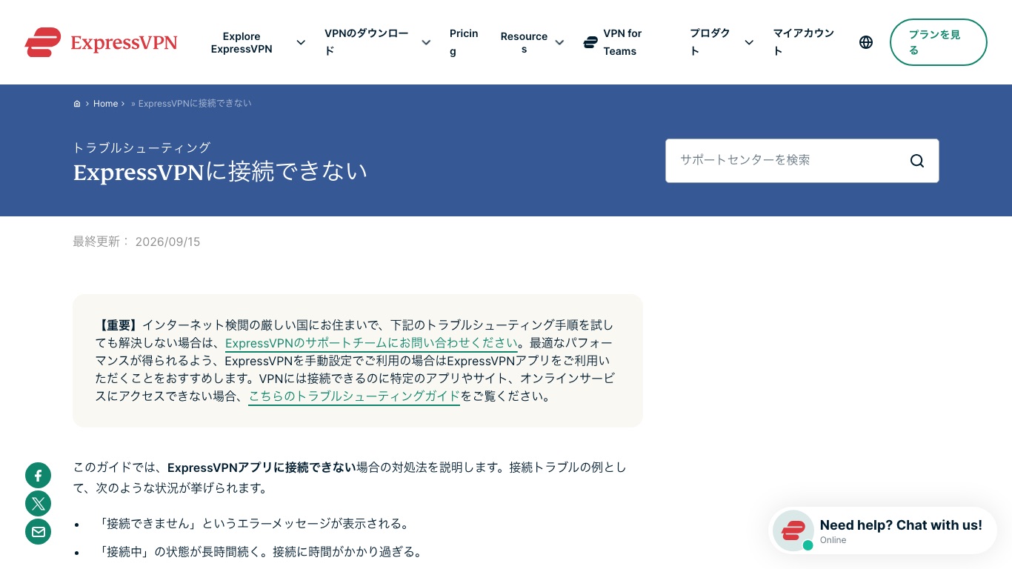Open the language globe icon
Image resolution: width=1012 pixels, height=569 pixels.
point(866,42)
